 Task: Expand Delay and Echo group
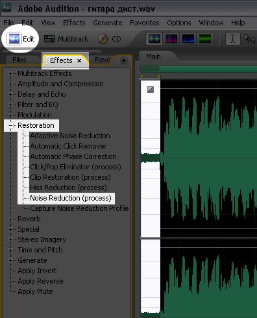pos(10,94)
